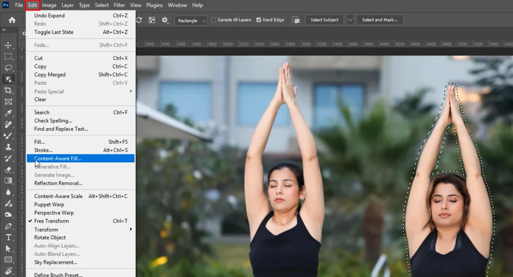Image resolution: width=513 pixels, height=277 pixels.
Task: Open the Help menu
Action: [x=197, y=5]
